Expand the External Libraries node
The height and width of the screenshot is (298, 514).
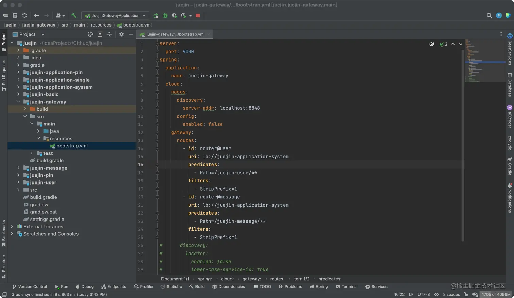[12, 227]
